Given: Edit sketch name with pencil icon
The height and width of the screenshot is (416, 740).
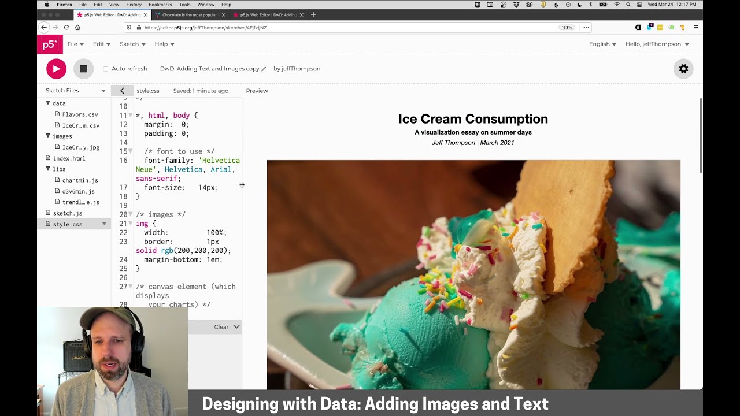Looking at the screenshot, I should coord(264,69).
